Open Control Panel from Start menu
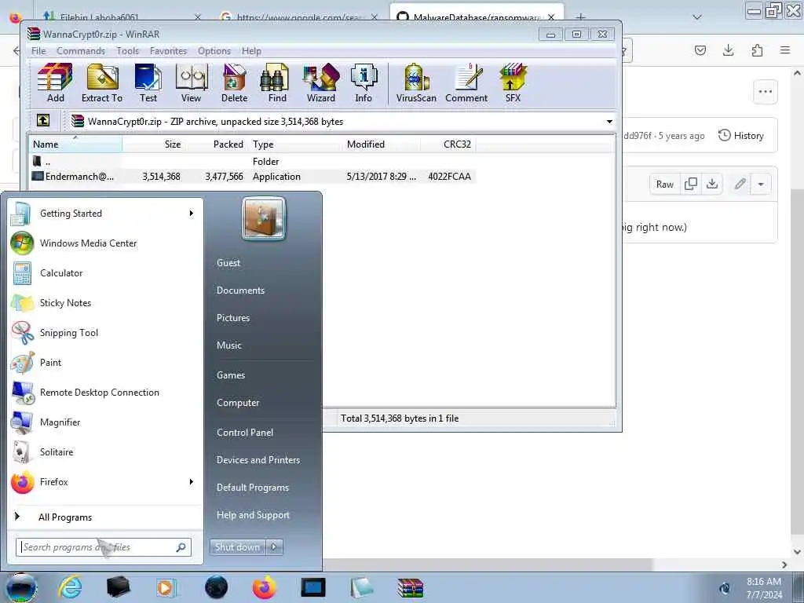 pyautogui.click(x=245, y=433)
